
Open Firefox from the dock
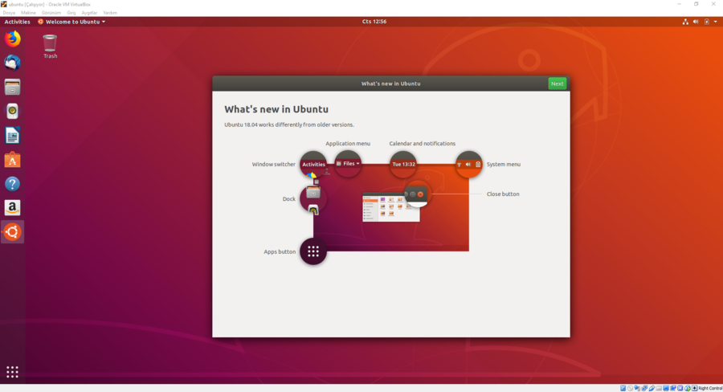click(x=12, y=39)
